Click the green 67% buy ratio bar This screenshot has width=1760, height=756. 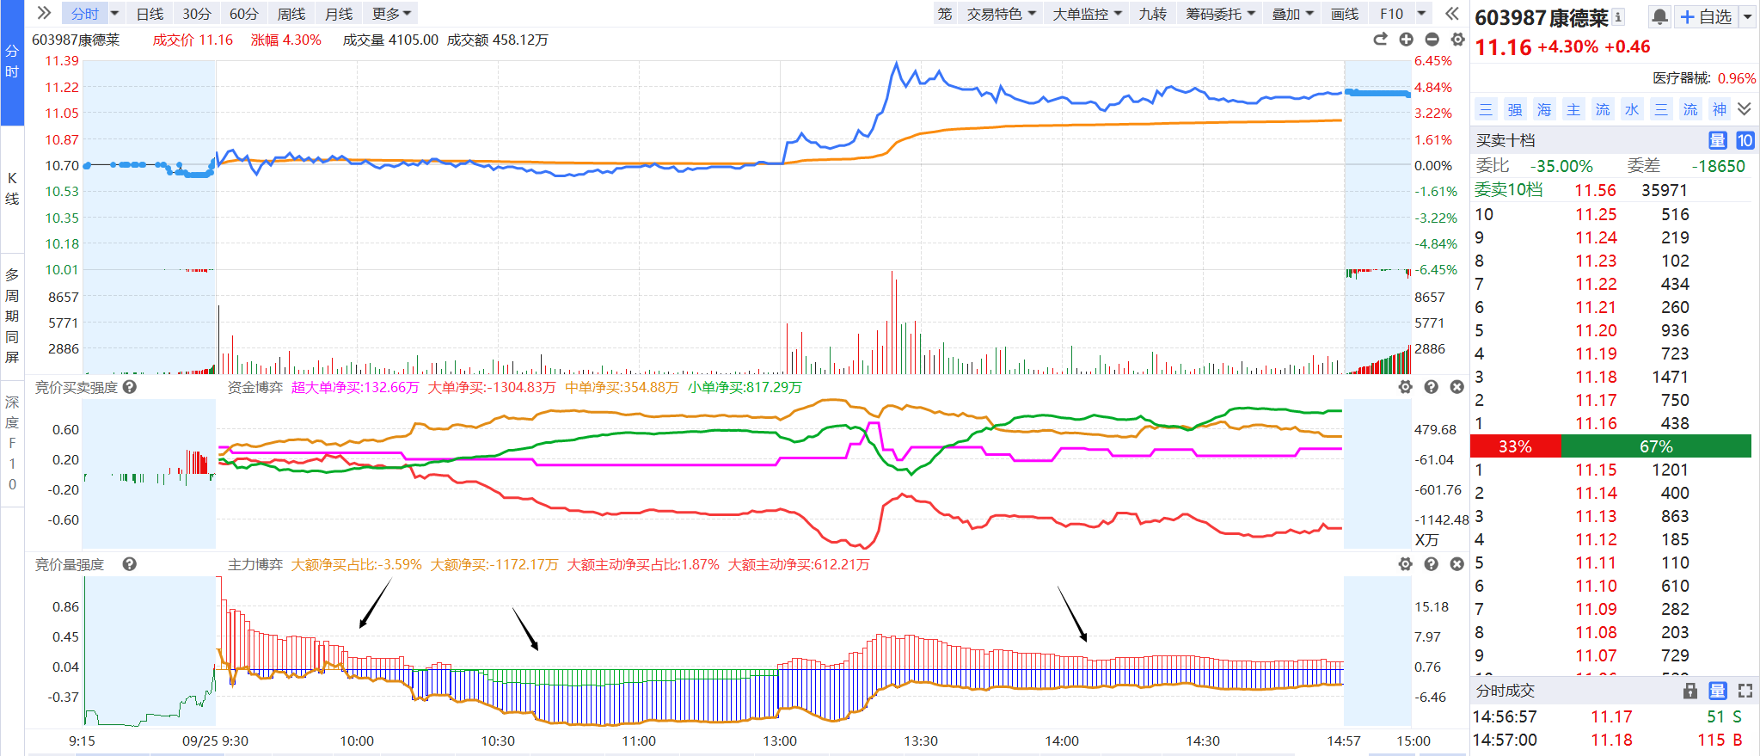tap(1656, 446)
